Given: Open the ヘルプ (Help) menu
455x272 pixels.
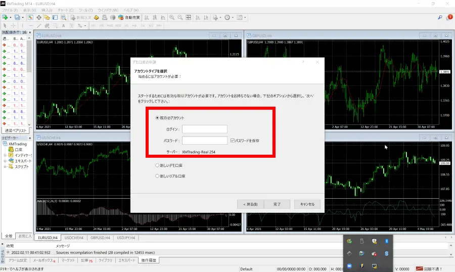Looking at the screenshot, I should click(131, 10).
